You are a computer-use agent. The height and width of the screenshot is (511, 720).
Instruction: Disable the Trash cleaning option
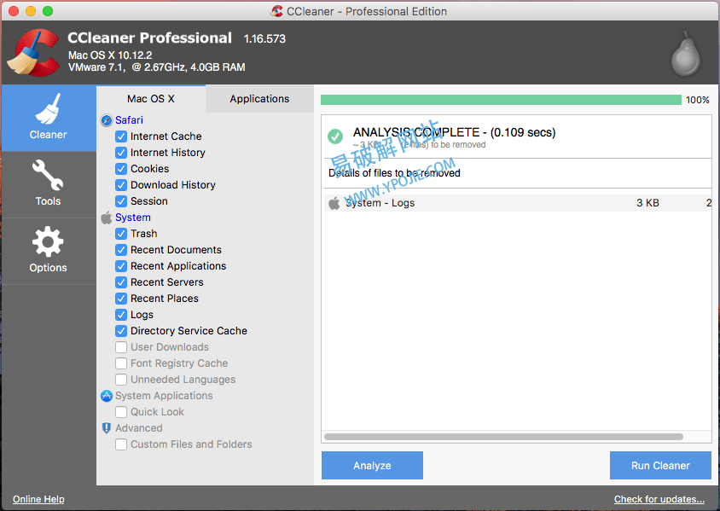click(x=120, y=233)
